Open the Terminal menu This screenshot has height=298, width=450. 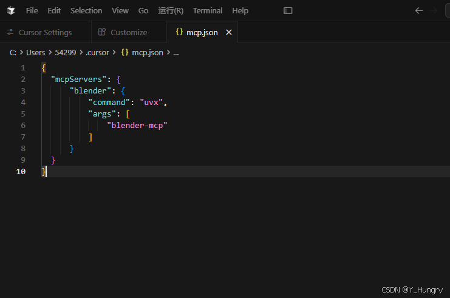(208, 10)
